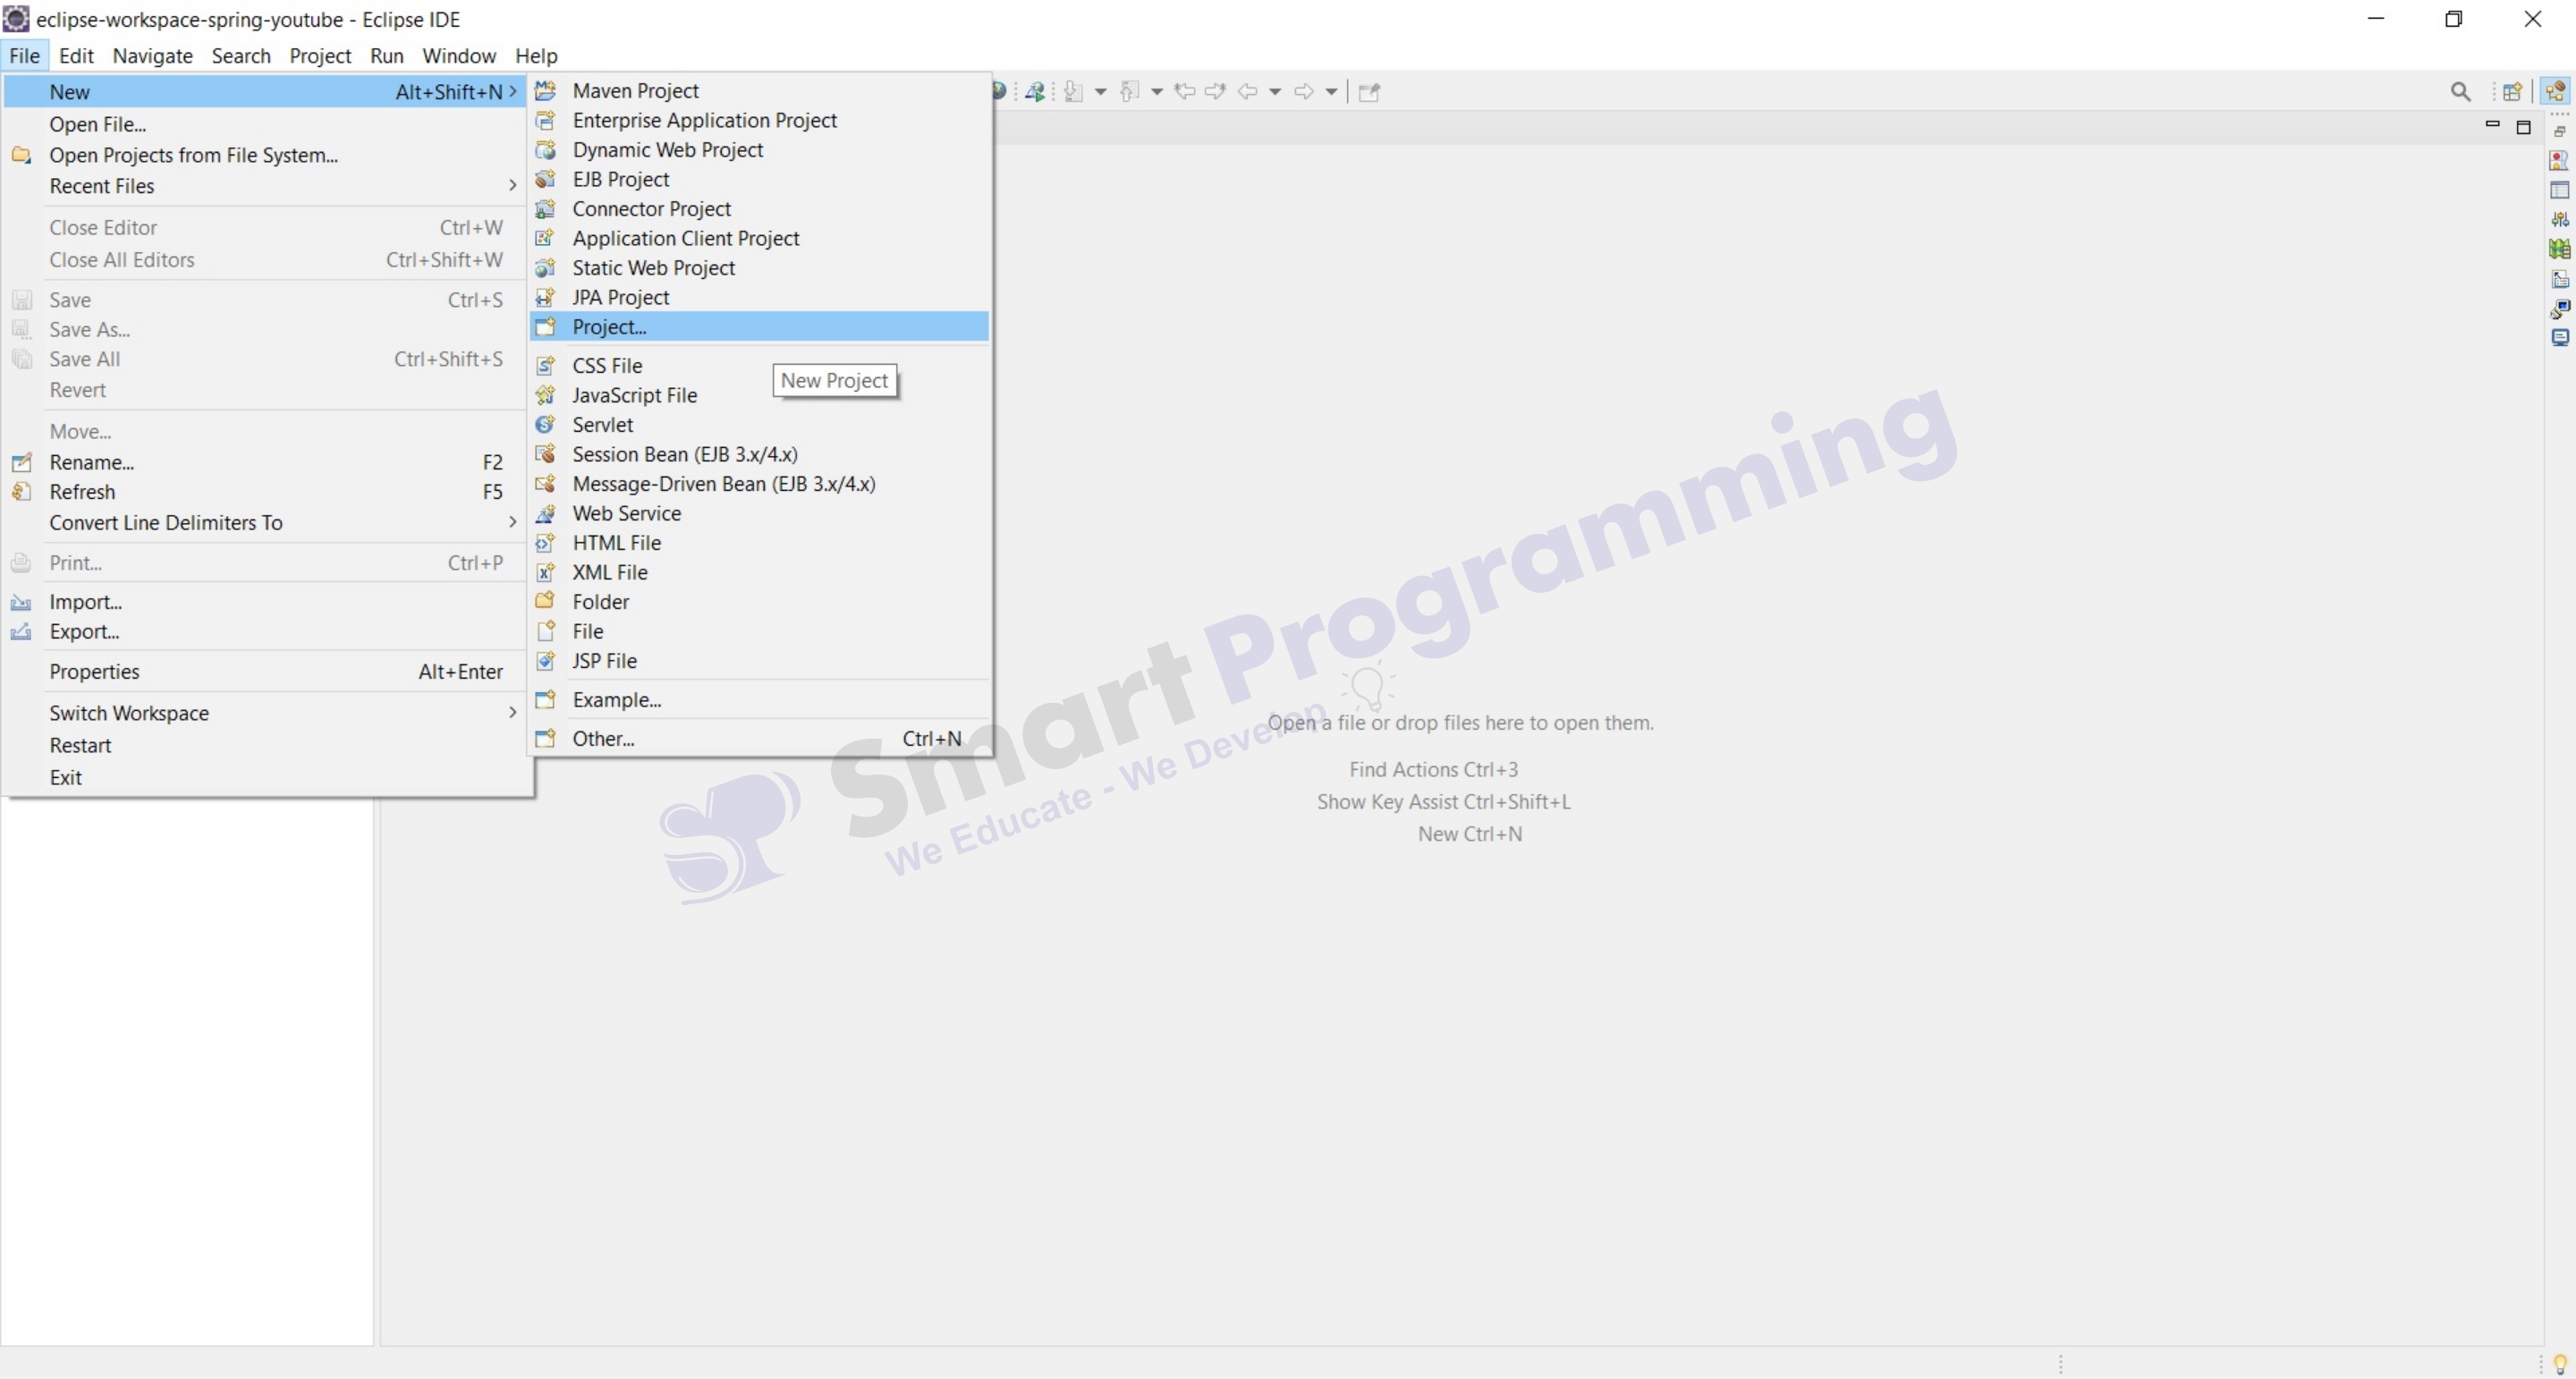Create a new XML File
This screenshot has height=1379, width=2576.
760,572
